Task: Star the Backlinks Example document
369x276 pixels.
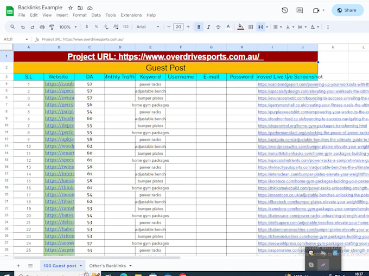Action: (x=71, y=8)
